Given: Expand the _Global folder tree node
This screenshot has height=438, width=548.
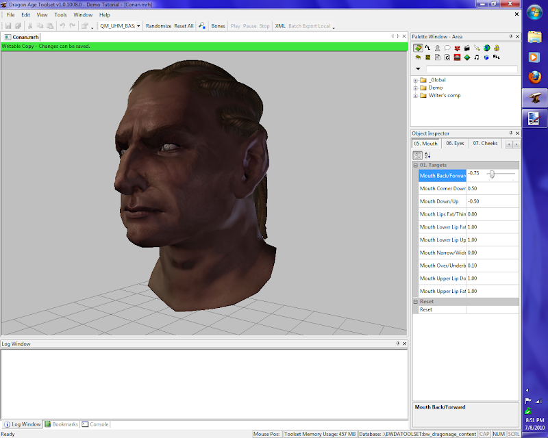Looking at the screenshot, I should click(x=415, y=80).
